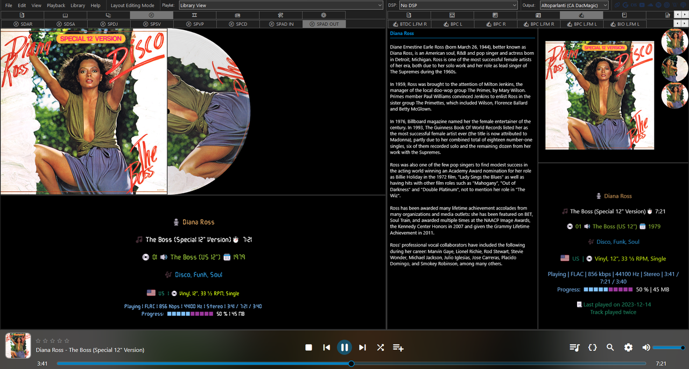
Task: Open settings gear in the bottom bar
Action: pos(628,348)
